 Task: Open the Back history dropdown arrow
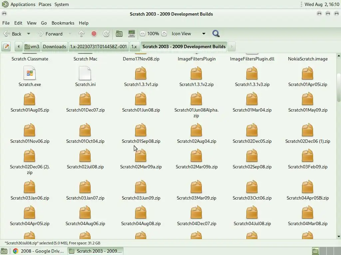[29, 34]
